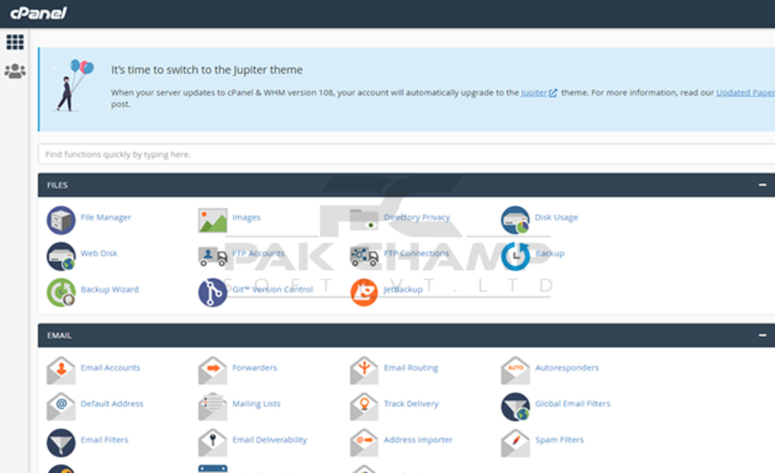Image resolution: width=775 pixels, height=473 pixels.
Task: Open the Track Delivery icon
Action: pos(364,406)
